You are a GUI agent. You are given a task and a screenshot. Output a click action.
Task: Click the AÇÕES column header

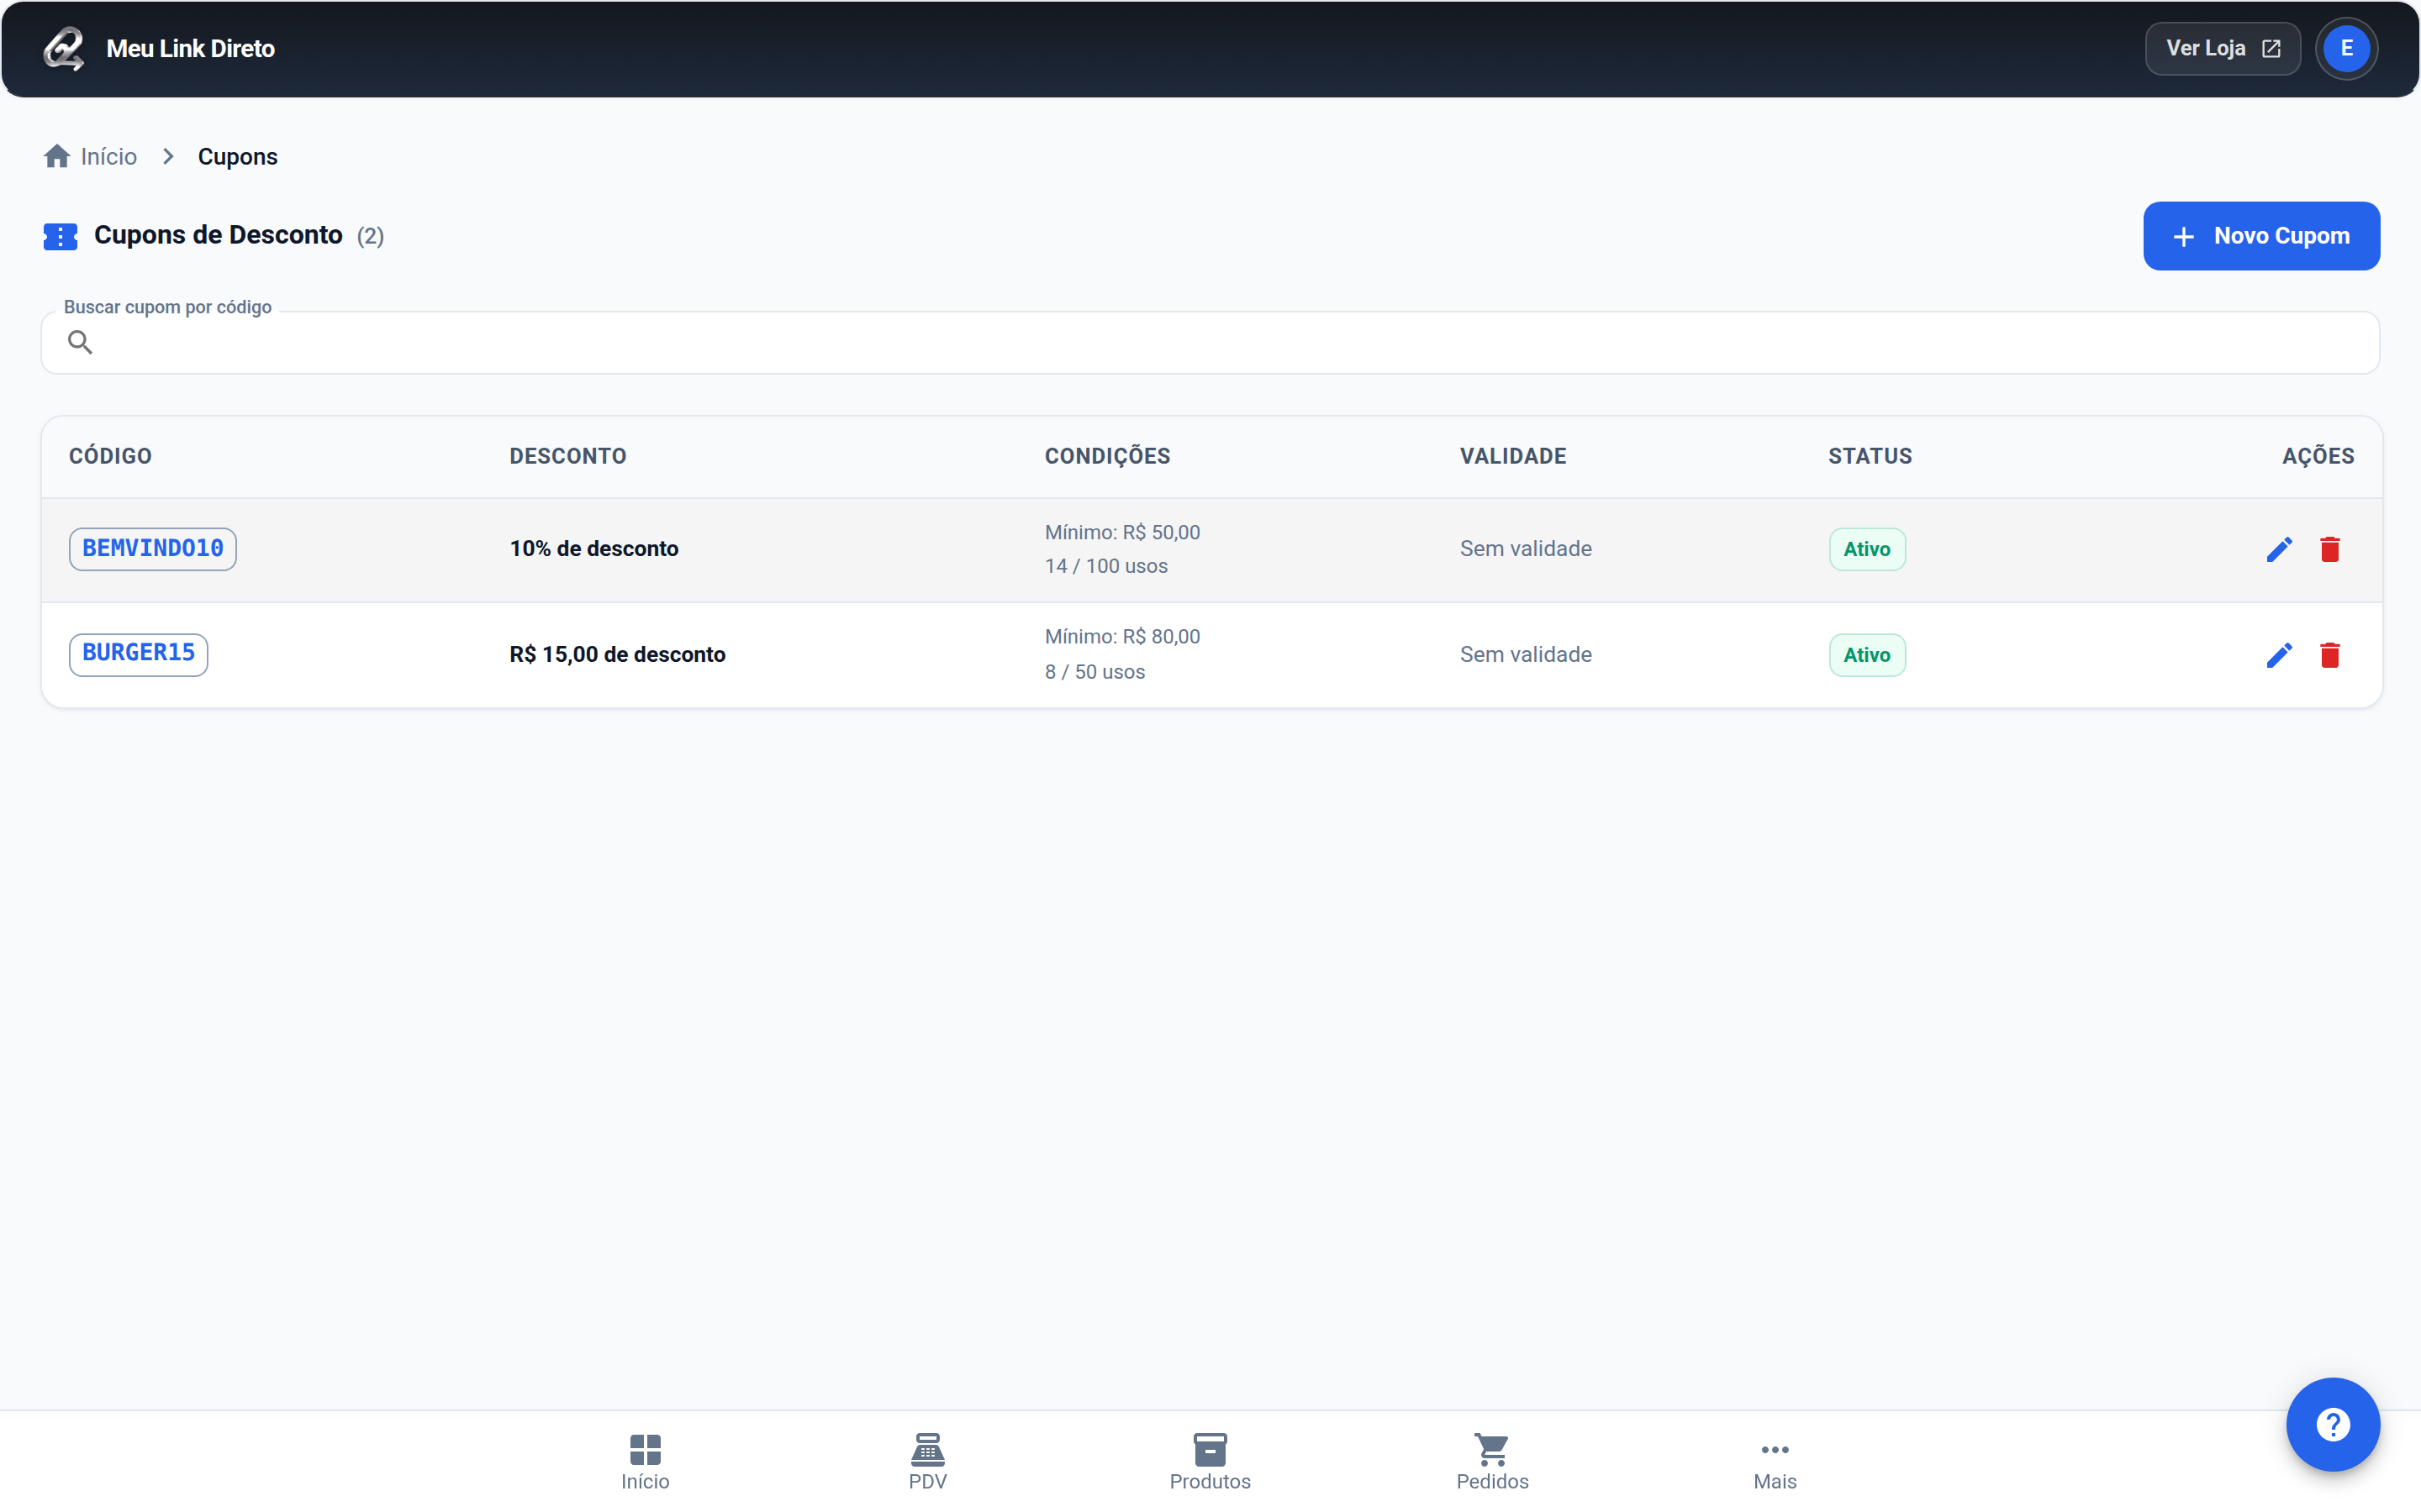2318,456
